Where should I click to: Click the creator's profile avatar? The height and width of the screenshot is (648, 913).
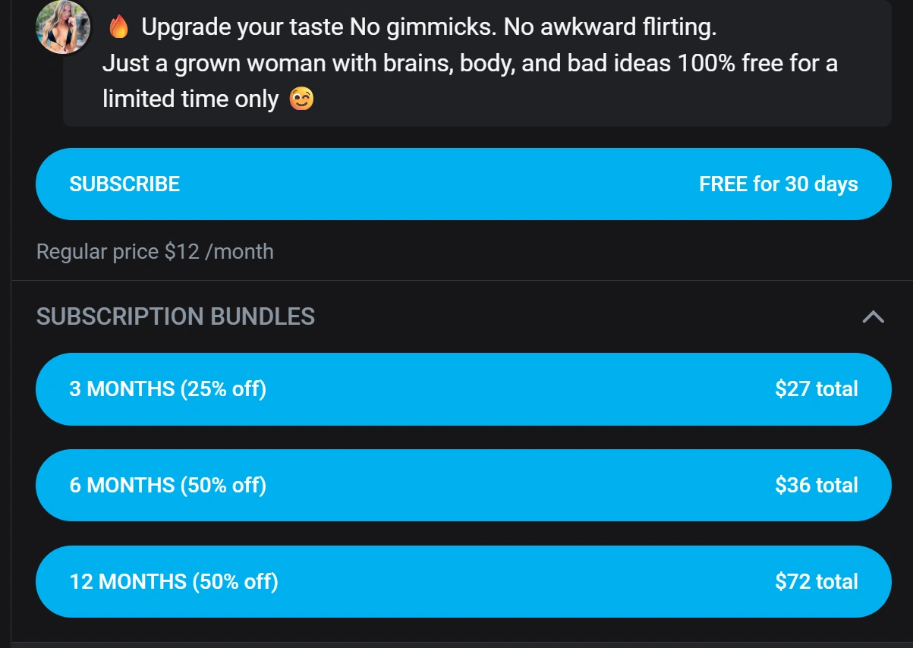63,27
